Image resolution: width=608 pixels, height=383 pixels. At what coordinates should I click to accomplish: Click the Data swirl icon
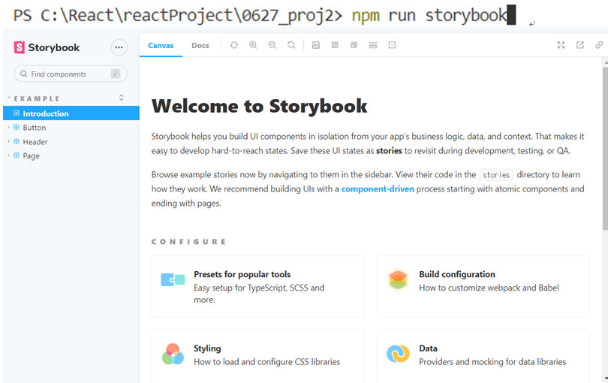click(398, 354)
